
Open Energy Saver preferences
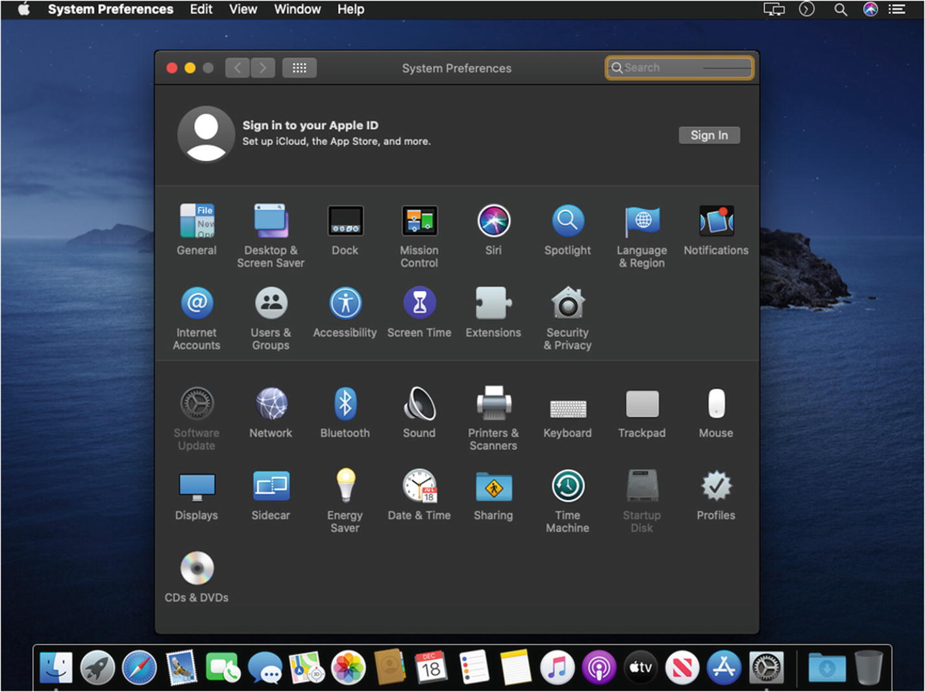coord(345,486)
